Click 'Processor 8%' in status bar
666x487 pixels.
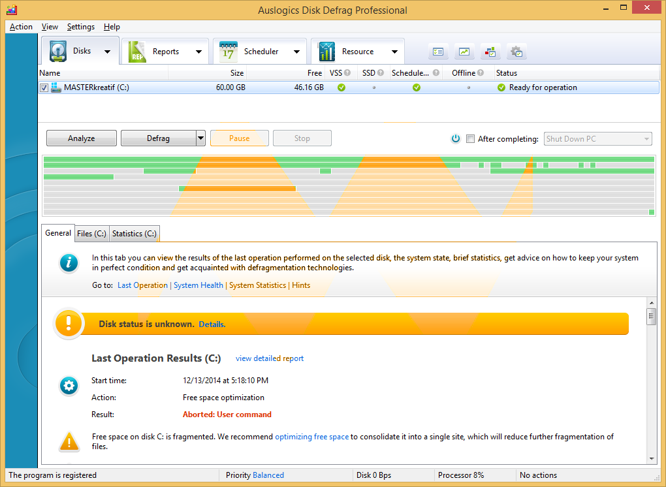click(x=461, y=475)
